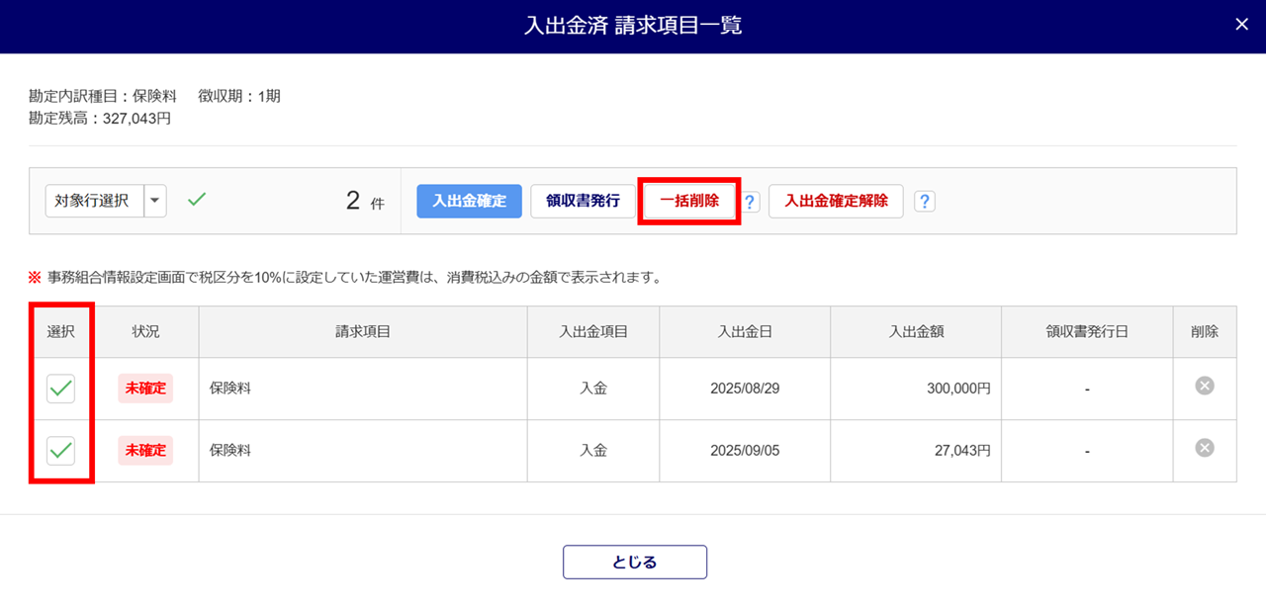Click the 対象行選択 selector label
1266x608 pixels.
coord(94,201)
